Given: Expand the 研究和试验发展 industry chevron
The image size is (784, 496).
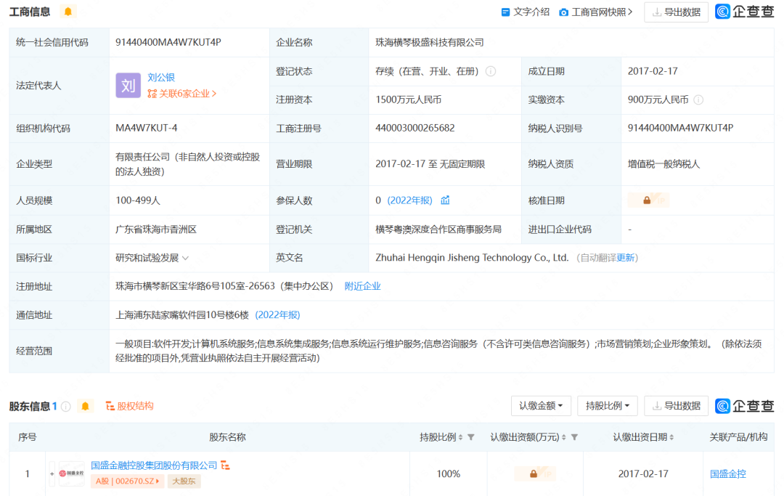Looking at the screenshot, I should (x=186, y=258).
